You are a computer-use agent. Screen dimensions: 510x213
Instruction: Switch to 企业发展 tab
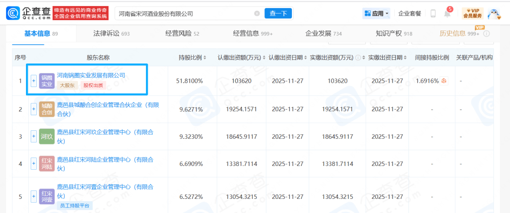(x=323, y=33)
